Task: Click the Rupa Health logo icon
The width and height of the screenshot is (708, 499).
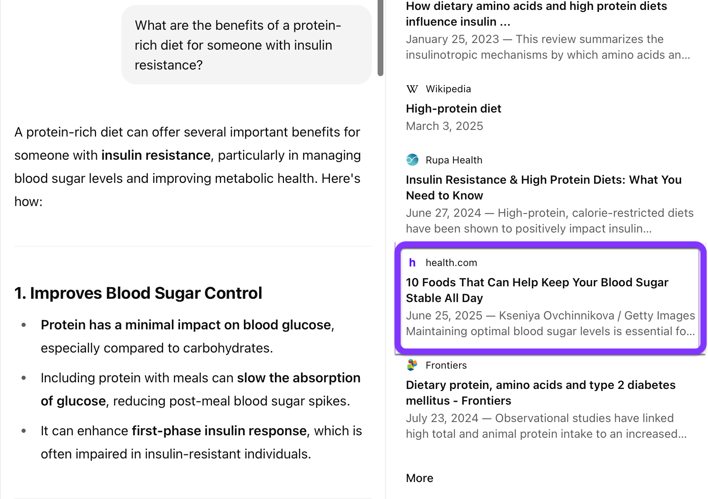Action: (x=412, y=160)
